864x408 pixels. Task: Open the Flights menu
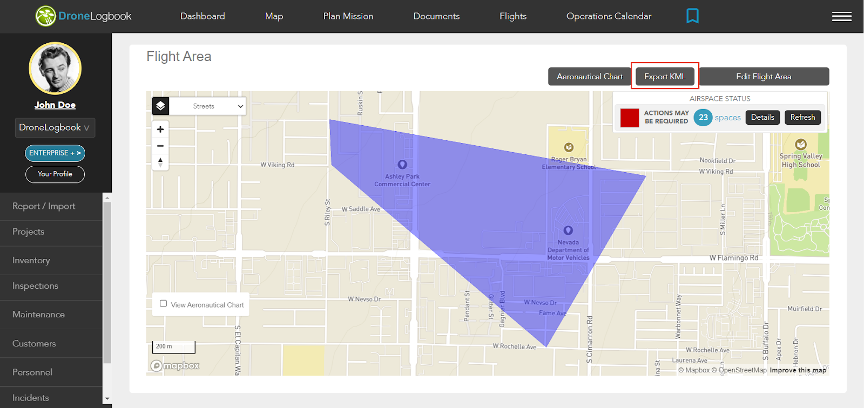513,16
